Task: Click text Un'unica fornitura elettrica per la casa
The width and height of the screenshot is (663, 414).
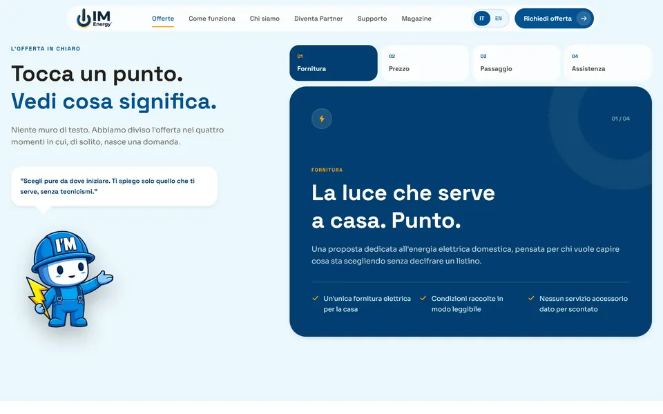Action: [x=367, y=304]
